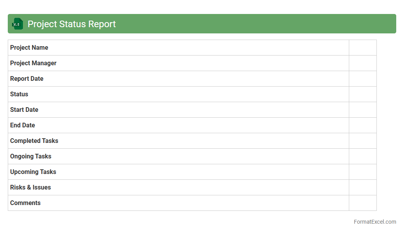Select the empty value cell beside Comments
This screenshot has height=233, width=404.
(x=362, y=203)
